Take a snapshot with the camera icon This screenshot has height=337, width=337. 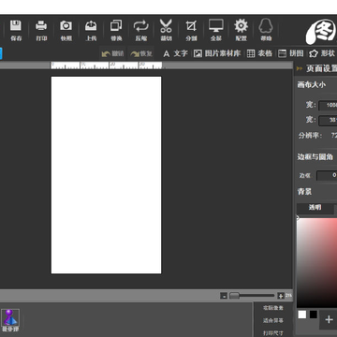tap(66, 25)
